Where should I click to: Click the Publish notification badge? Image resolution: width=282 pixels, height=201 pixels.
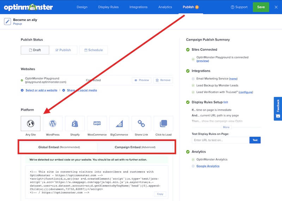197,7
